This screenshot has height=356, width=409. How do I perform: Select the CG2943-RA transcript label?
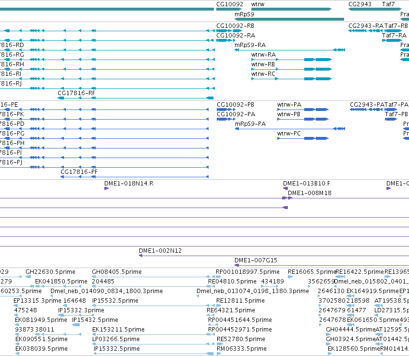coord(366,26)
